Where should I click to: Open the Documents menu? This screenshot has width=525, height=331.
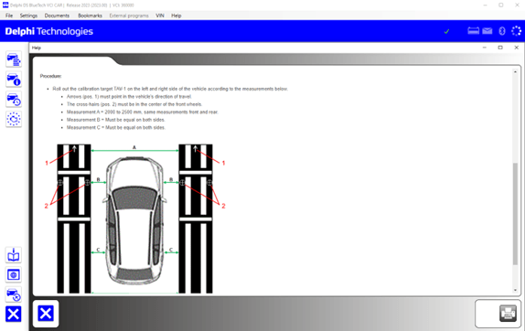(57, 16)
